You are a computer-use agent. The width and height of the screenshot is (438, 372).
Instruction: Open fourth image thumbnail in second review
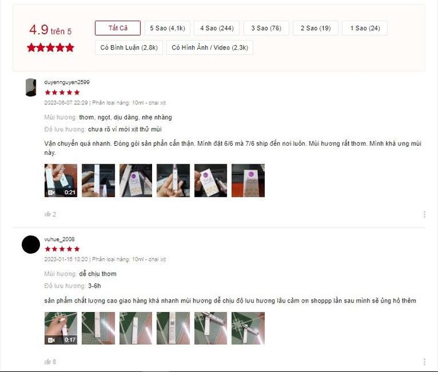click(x=173, y=328)
